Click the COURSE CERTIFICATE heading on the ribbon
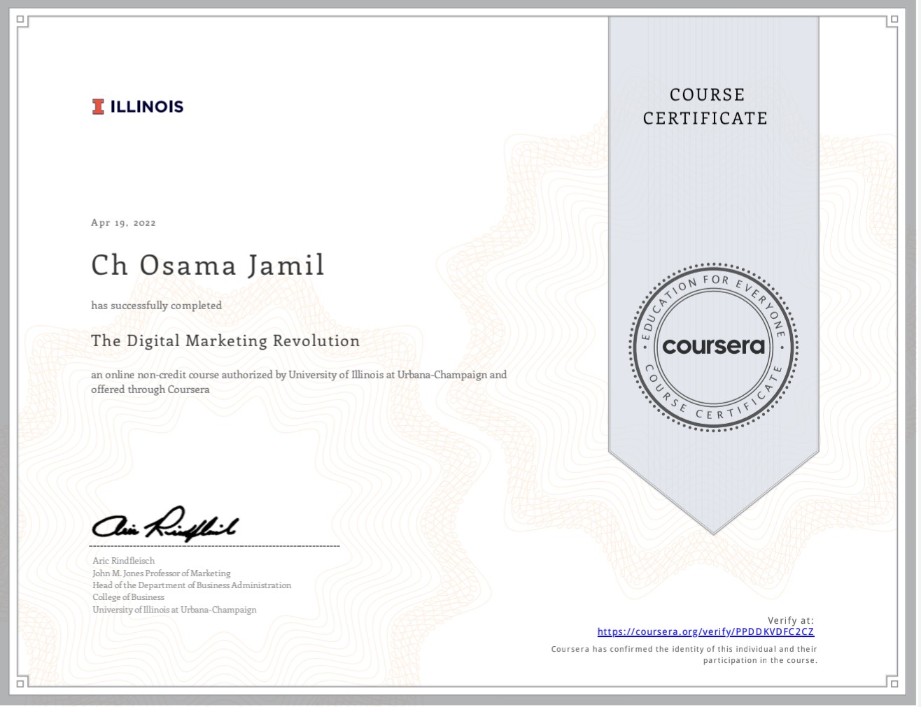Image resolution: width=921 pixels, height=707 pixels. pyautogui.click(x=705, y=106)
